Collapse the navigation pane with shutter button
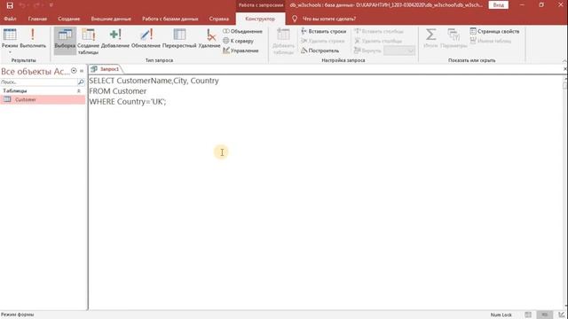 pyautogui.click(x=82, y=71)
